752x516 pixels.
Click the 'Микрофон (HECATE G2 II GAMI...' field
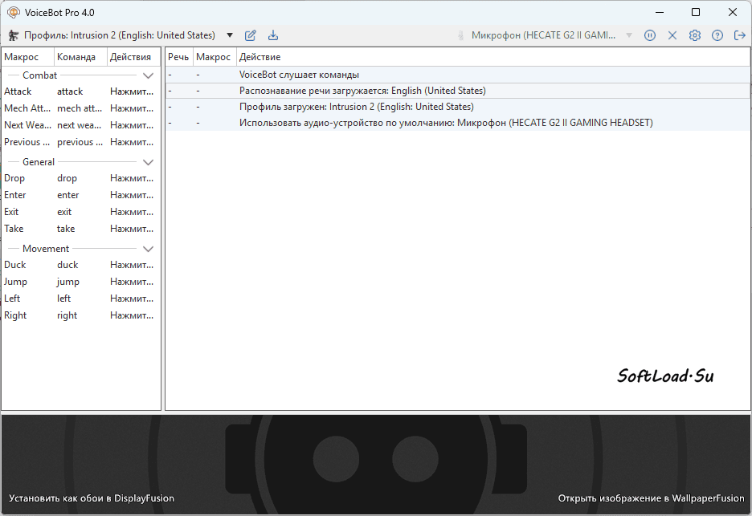[543, 35]
